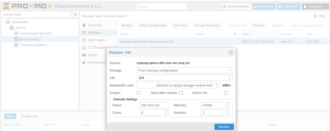Switch to the Cluster log tab

click(29, 116)
